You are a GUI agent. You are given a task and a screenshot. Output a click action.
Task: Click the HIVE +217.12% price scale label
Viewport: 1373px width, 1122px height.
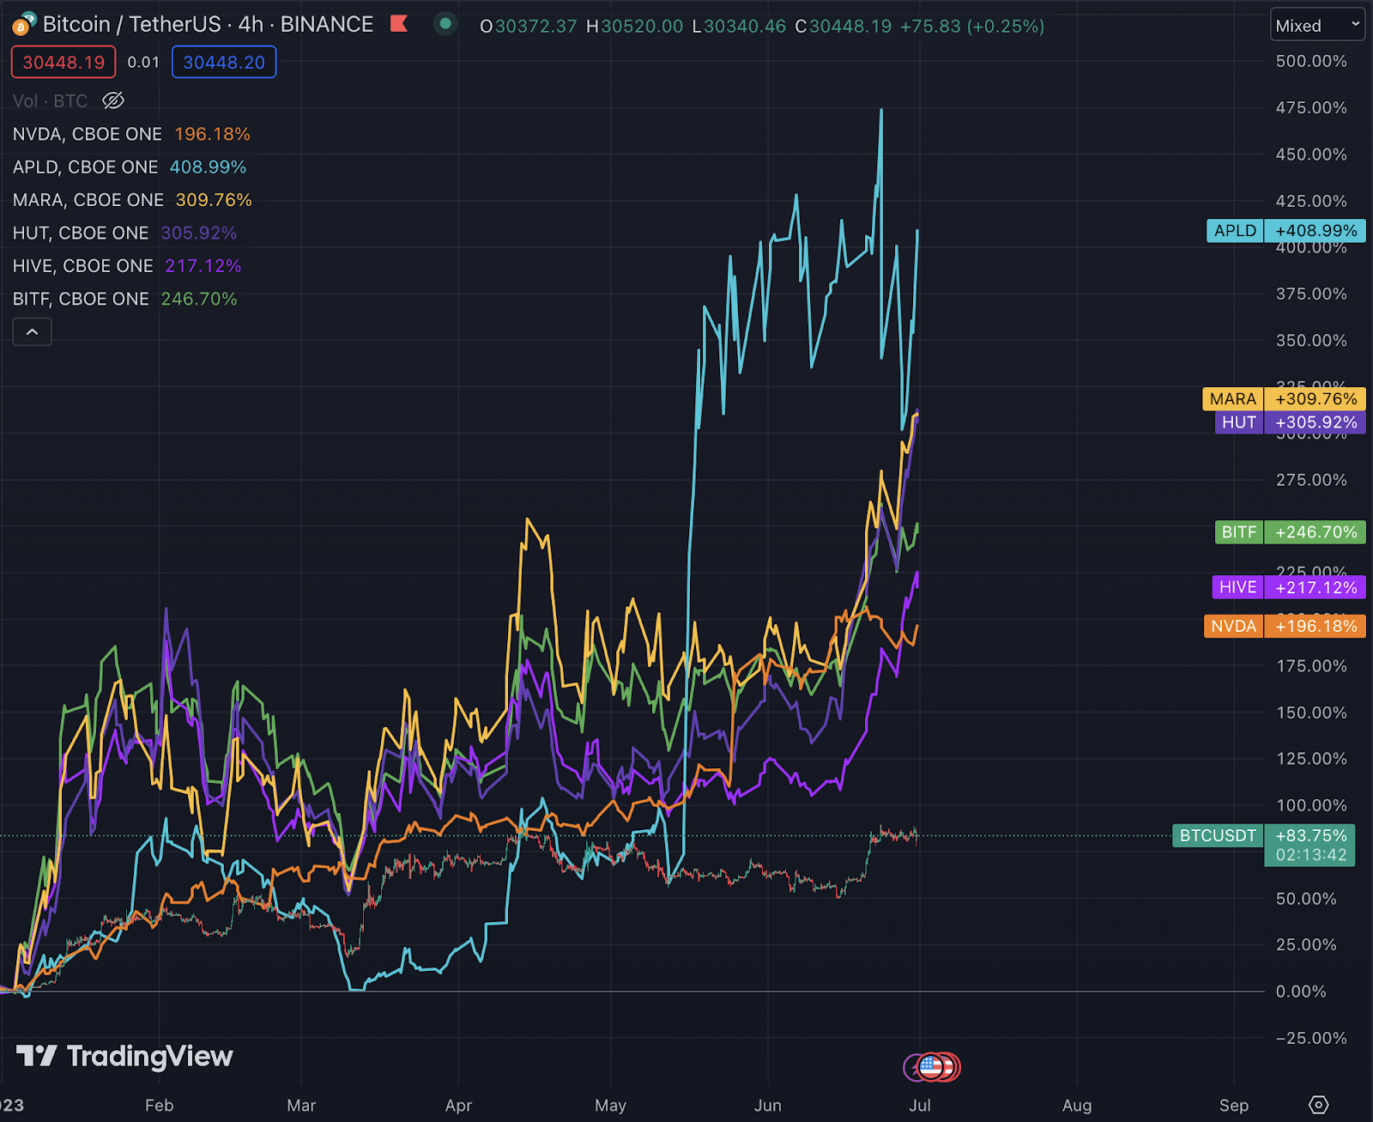tap(1289, 587)
